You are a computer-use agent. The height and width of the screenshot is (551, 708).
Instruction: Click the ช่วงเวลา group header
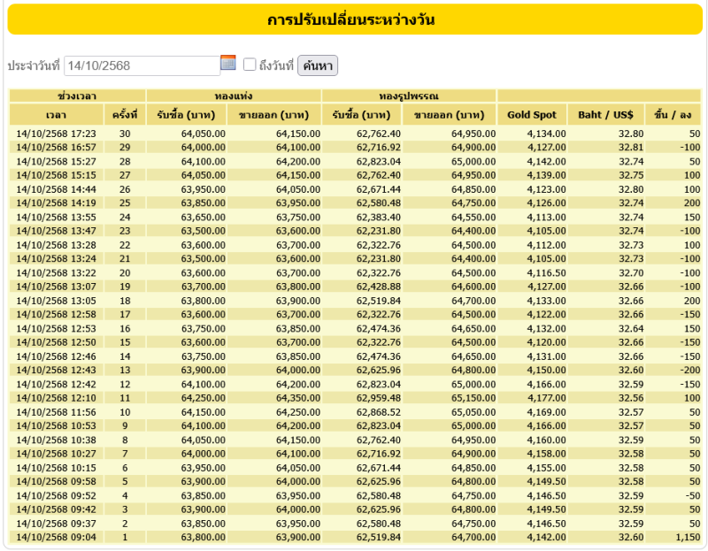coord(77,96)
